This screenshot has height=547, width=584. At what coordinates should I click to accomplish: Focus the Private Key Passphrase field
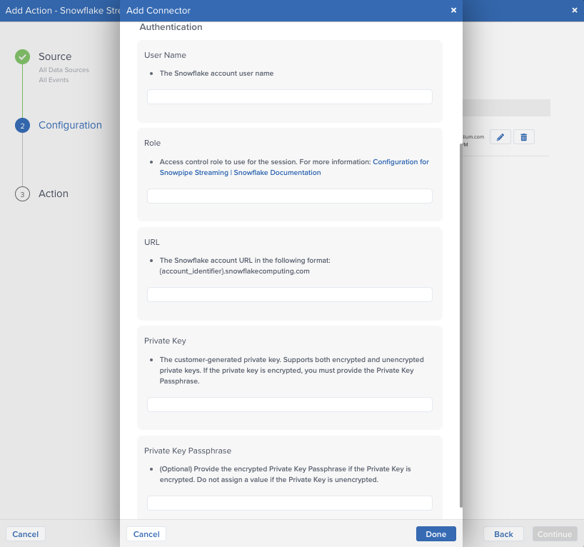click(289, 503)
